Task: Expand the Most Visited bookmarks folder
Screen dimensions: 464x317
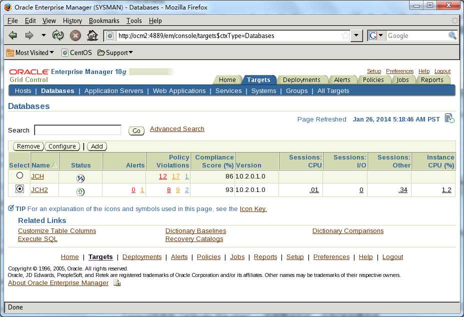Action: pyautogui.click(x=30, y=52)
